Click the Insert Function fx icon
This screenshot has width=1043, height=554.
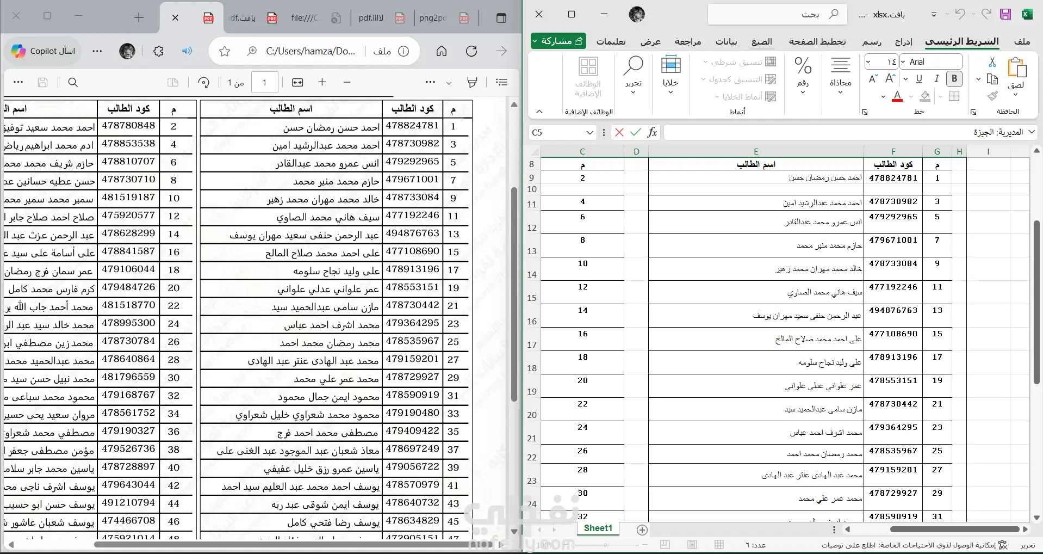652,132
